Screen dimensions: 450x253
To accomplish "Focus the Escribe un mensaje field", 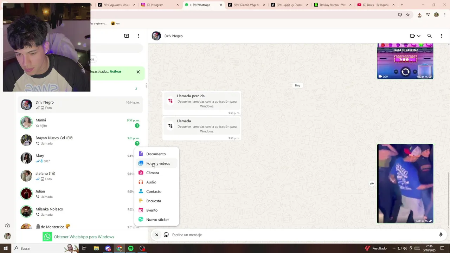I will tap(302, 235).
